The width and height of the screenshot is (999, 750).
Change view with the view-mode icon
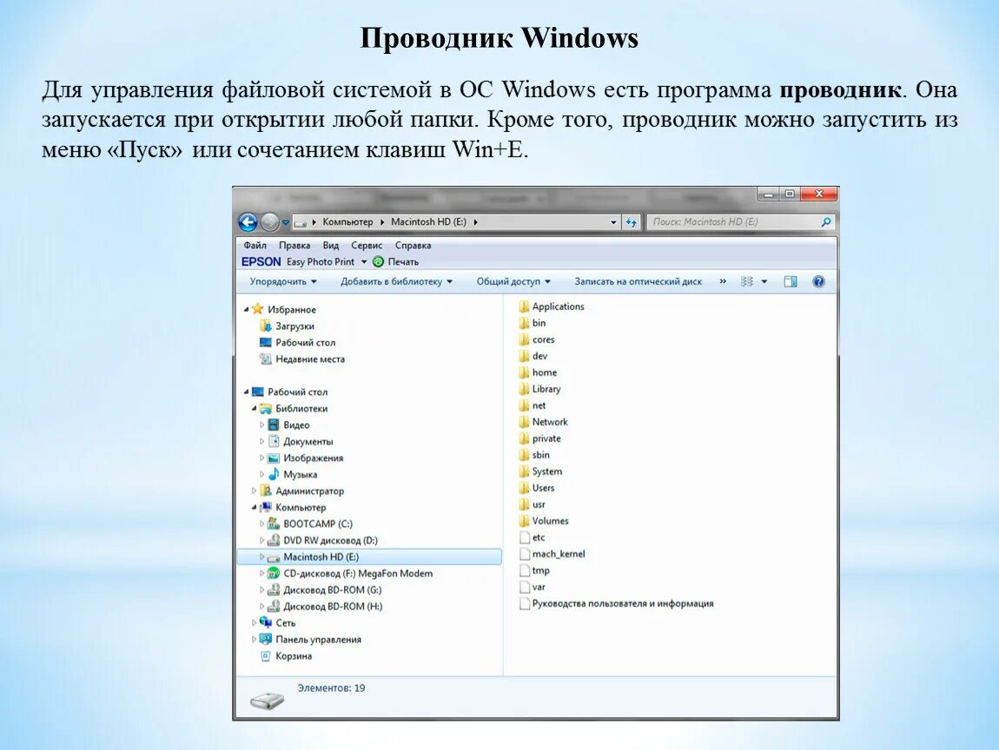(747, 281)
